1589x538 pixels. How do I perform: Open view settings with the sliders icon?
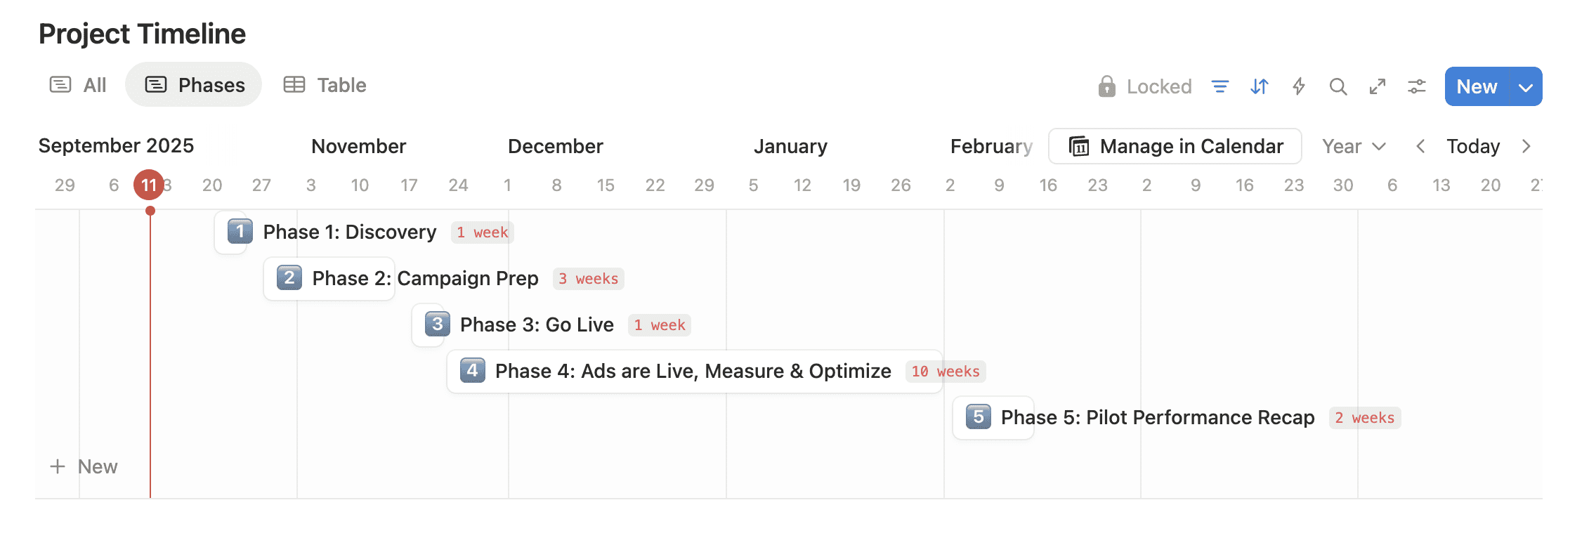coord(1417,86)
